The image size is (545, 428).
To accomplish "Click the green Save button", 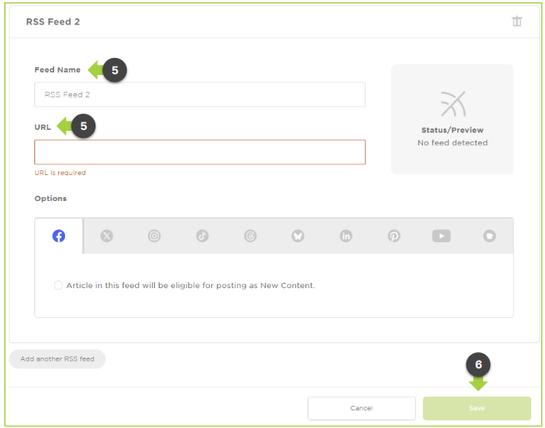I will pos(477,408).
